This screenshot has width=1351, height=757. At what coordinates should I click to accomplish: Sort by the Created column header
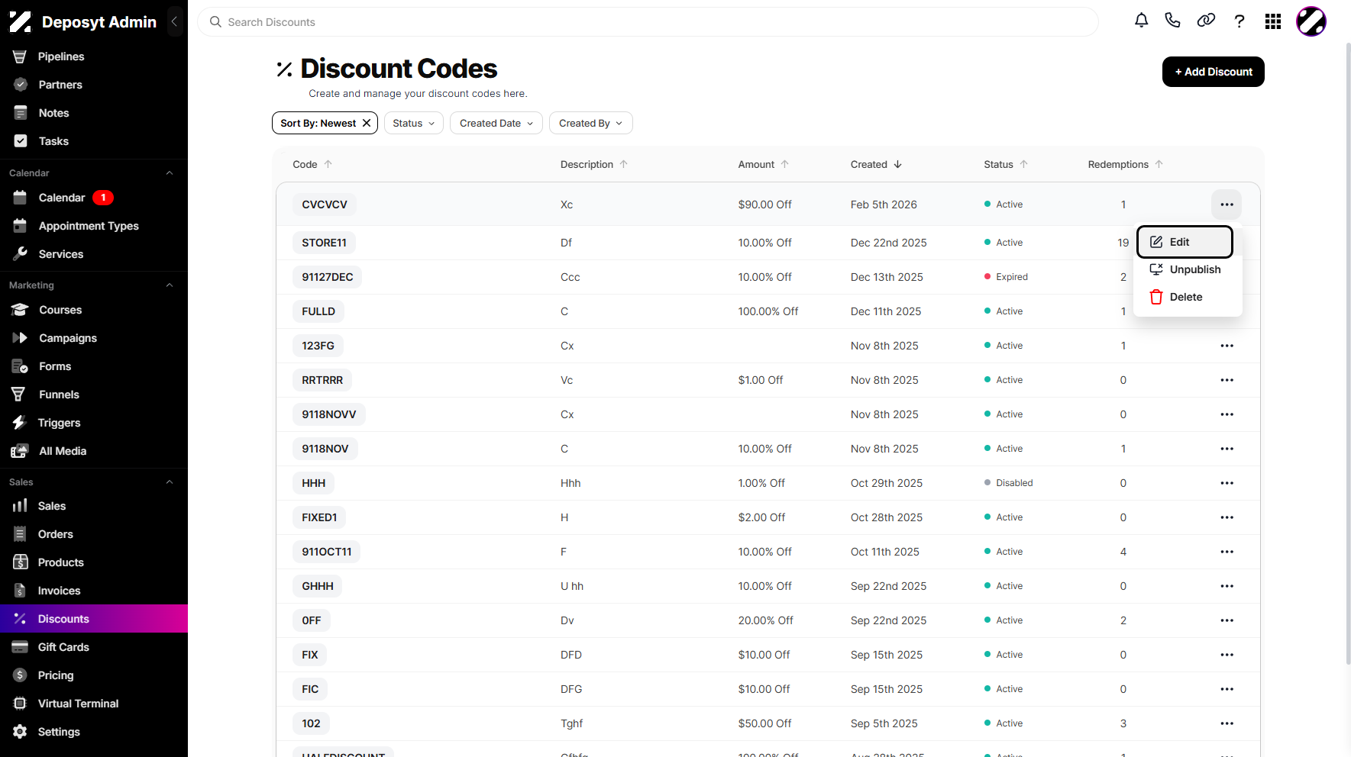pyautogui.click(x=876, y=164)
